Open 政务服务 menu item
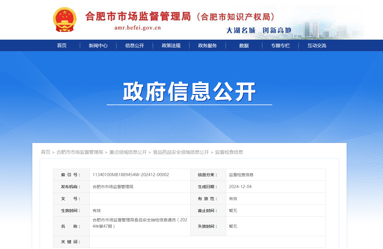This screenshot has width=383, height=249. click(208, 46)
